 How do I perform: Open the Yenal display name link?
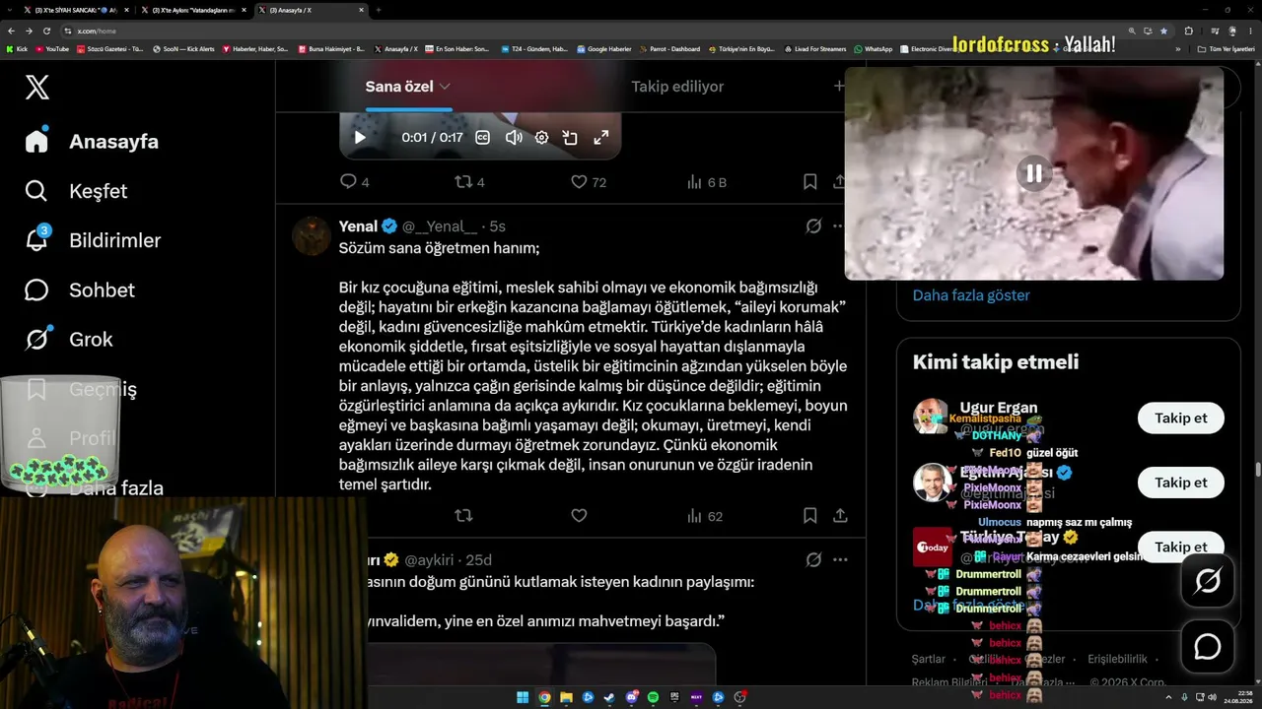click(359, 226)
